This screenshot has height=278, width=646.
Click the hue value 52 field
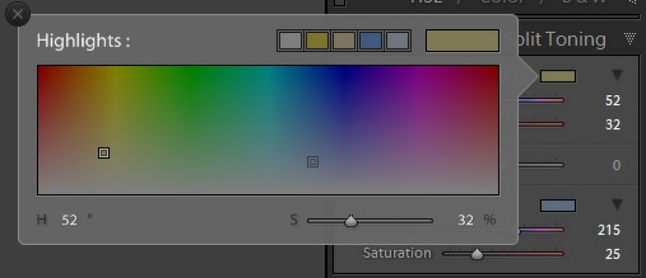pos(69,220)
